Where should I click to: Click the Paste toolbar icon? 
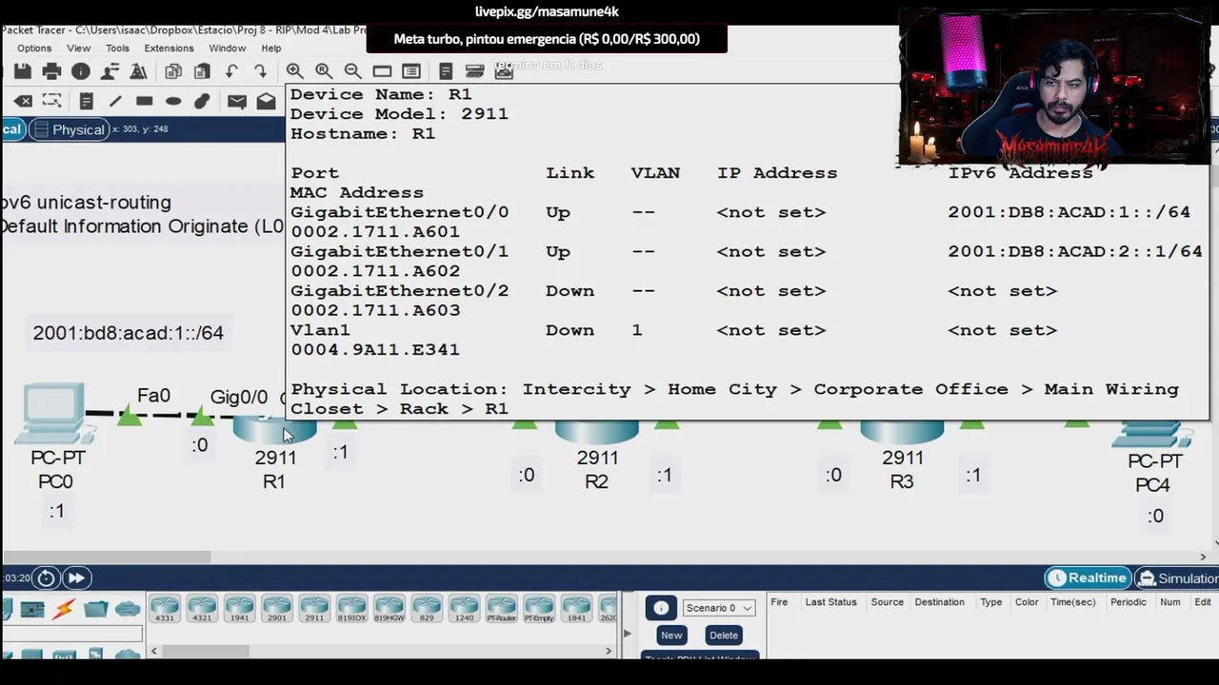click(202, 71)
